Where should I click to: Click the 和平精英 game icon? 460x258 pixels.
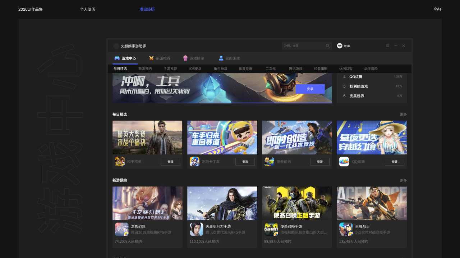click(120, 162)
